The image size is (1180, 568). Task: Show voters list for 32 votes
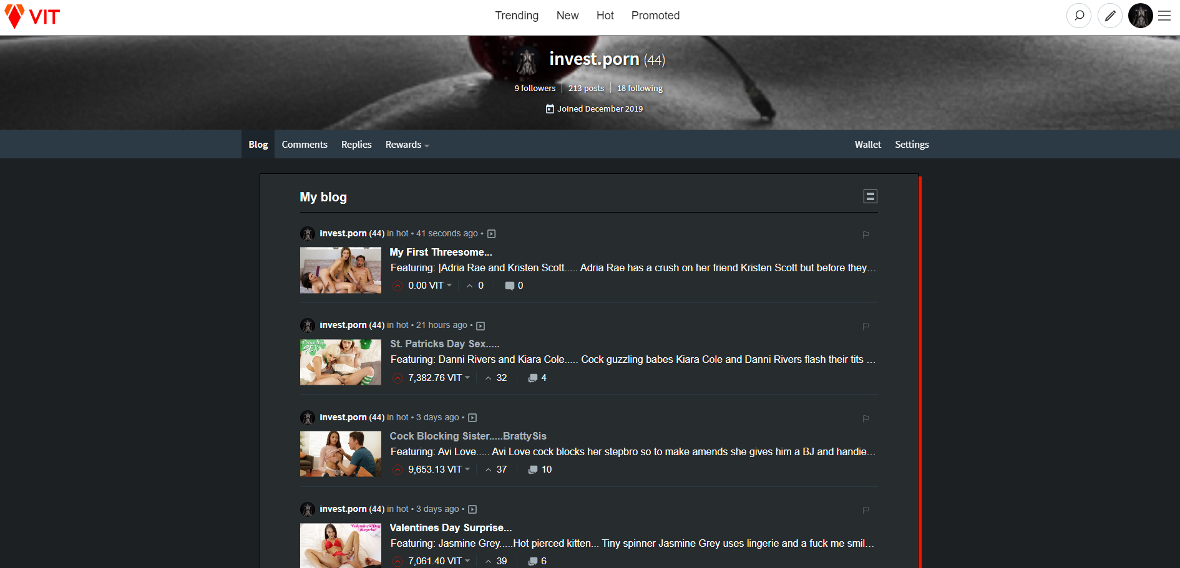pos(496,378)
